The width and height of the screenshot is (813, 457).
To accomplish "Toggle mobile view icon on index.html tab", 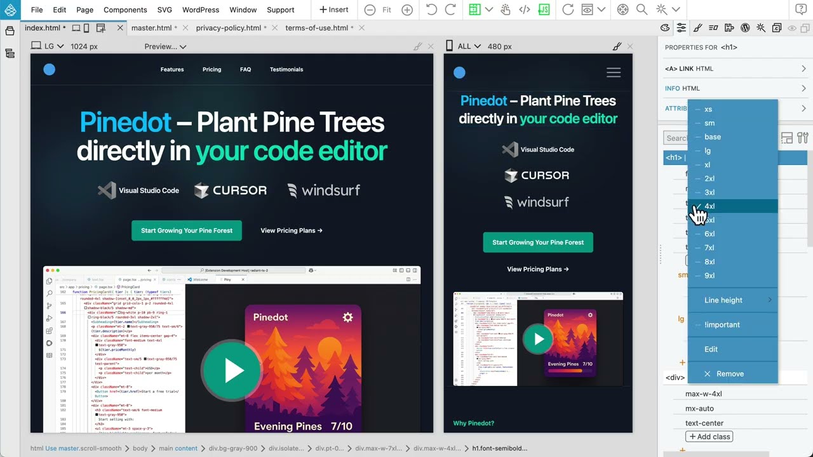I will point(87,28).
